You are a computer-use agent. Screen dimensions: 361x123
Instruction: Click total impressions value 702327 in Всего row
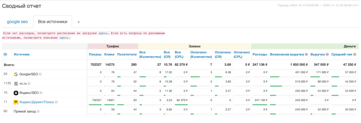point(96,65)
